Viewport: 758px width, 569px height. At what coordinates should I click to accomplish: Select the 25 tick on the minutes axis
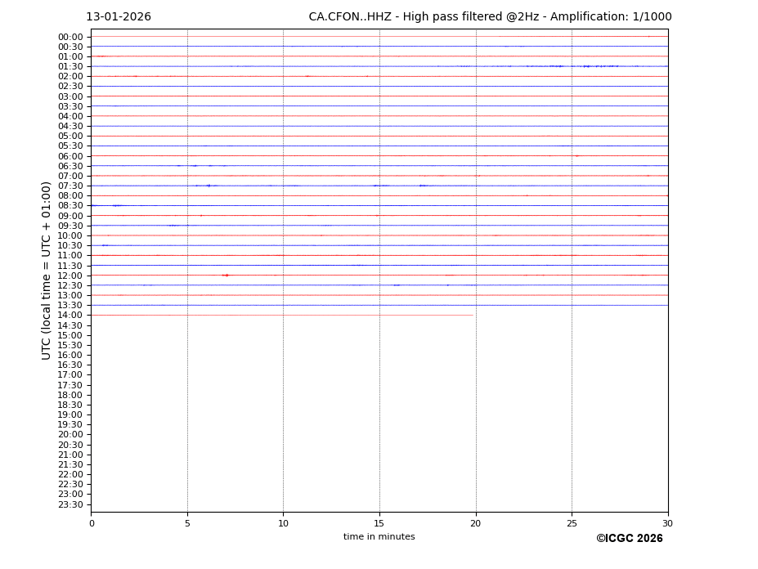pyautogui.click(x=572, y=523)
